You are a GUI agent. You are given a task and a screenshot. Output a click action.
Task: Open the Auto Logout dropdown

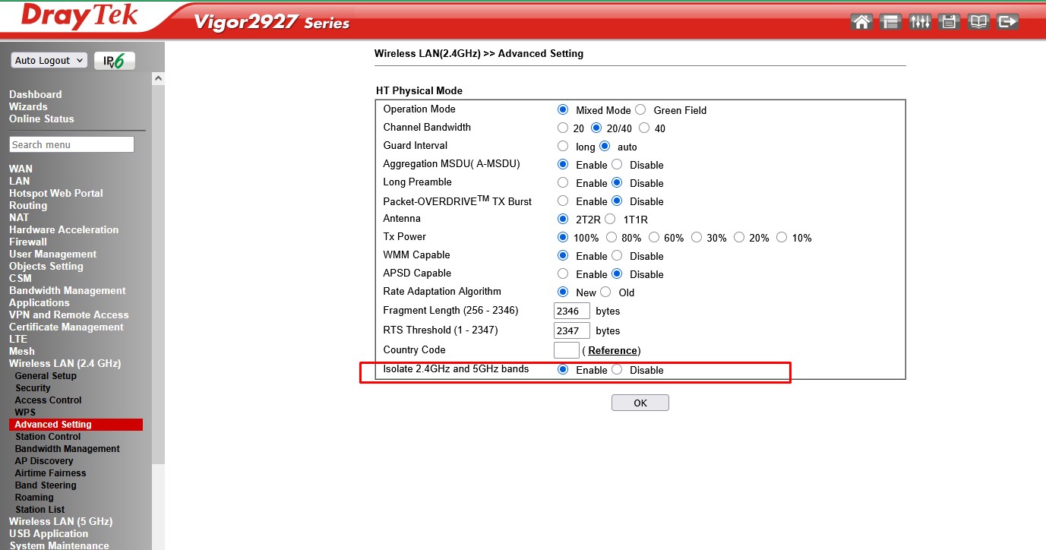click(x=49, y=61)
